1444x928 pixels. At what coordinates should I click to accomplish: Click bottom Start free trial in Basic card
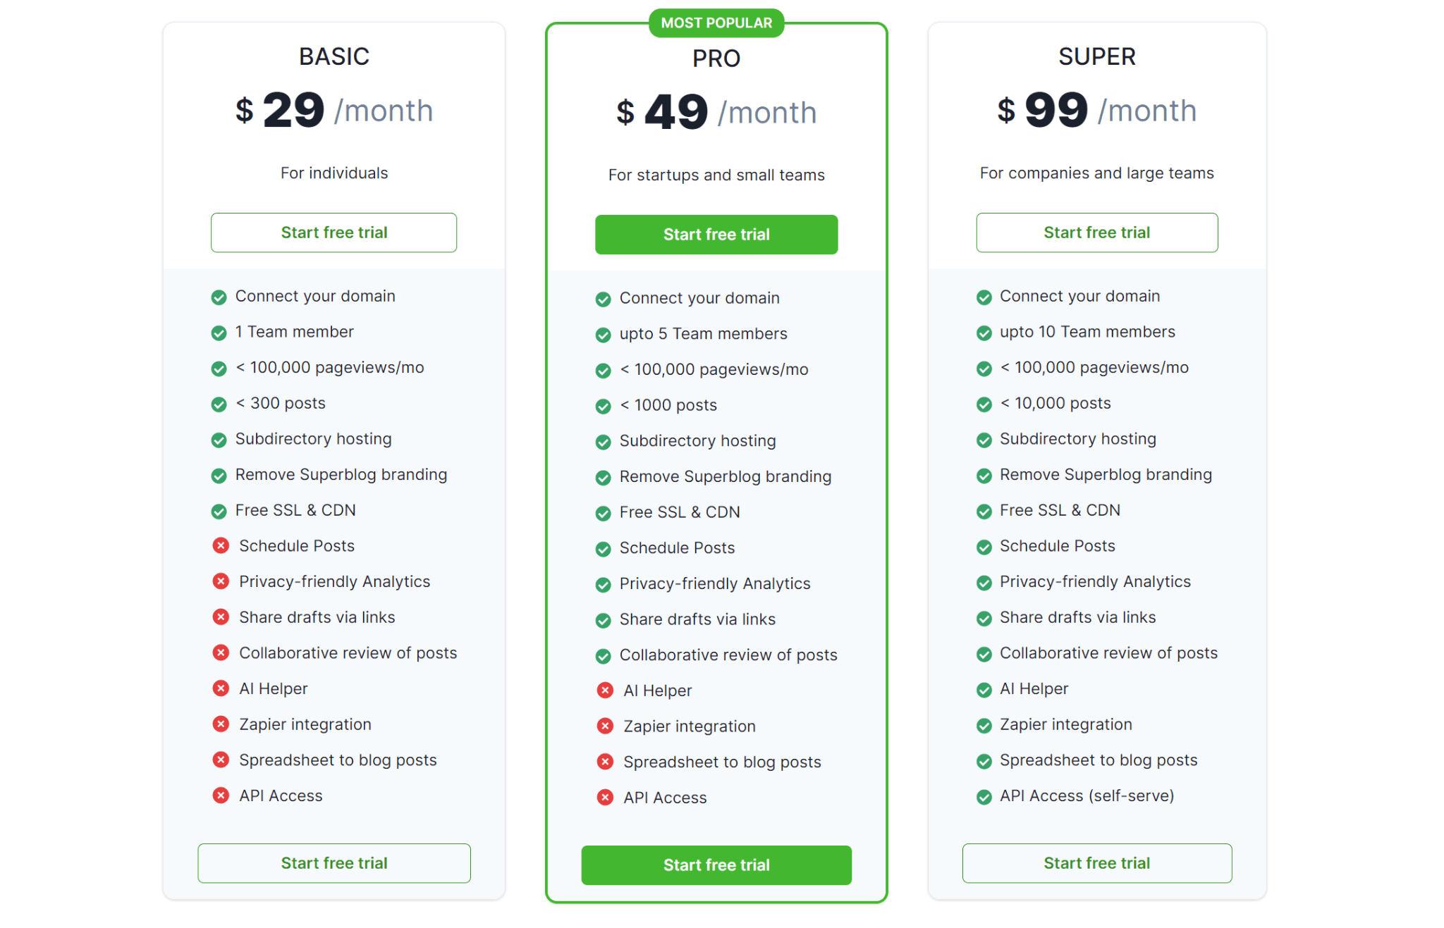click(334, 863)
